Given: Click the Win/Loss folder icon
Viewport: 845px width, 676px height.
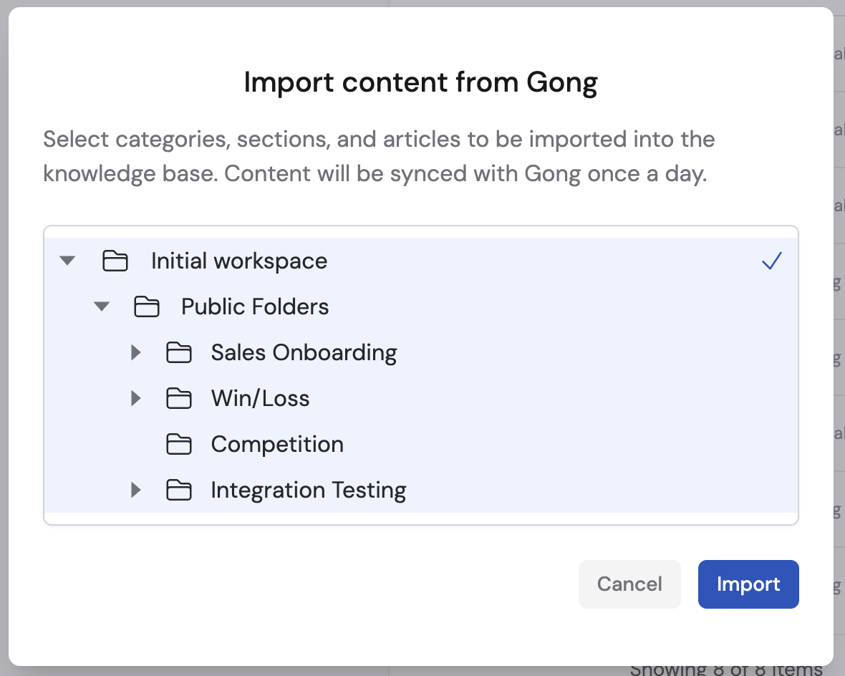Looking at the screenshot, I should pos(179,398).
